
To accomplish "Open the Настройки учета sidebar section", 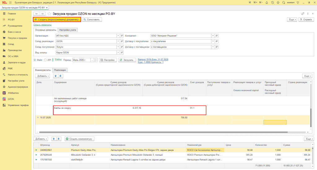I will point(16,81).
